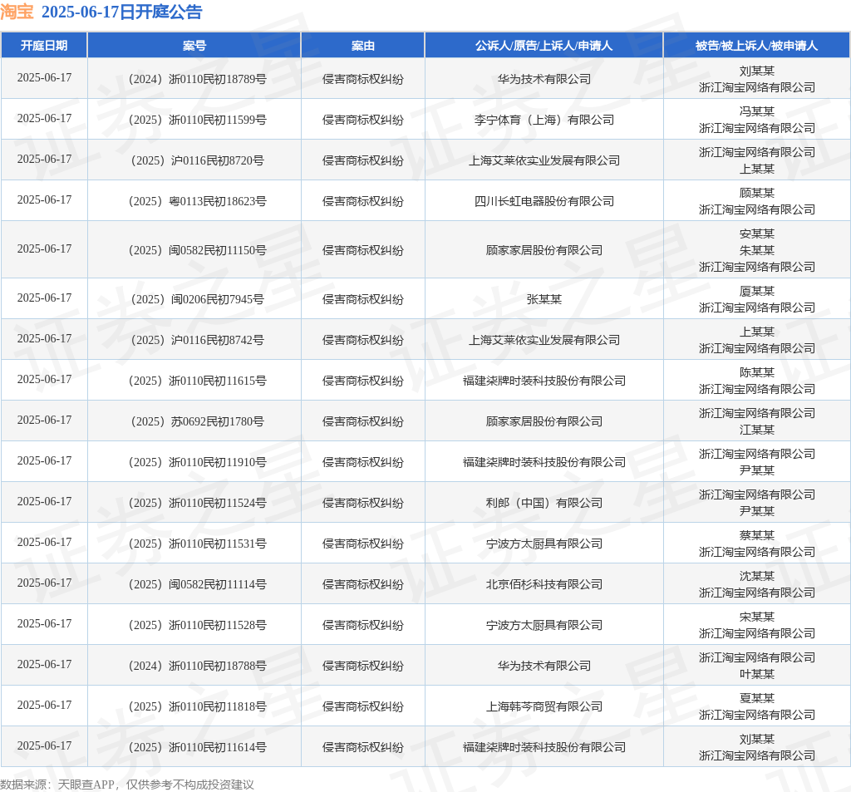
Task: Click defendant 陈某某
Action: pos(756,372)
